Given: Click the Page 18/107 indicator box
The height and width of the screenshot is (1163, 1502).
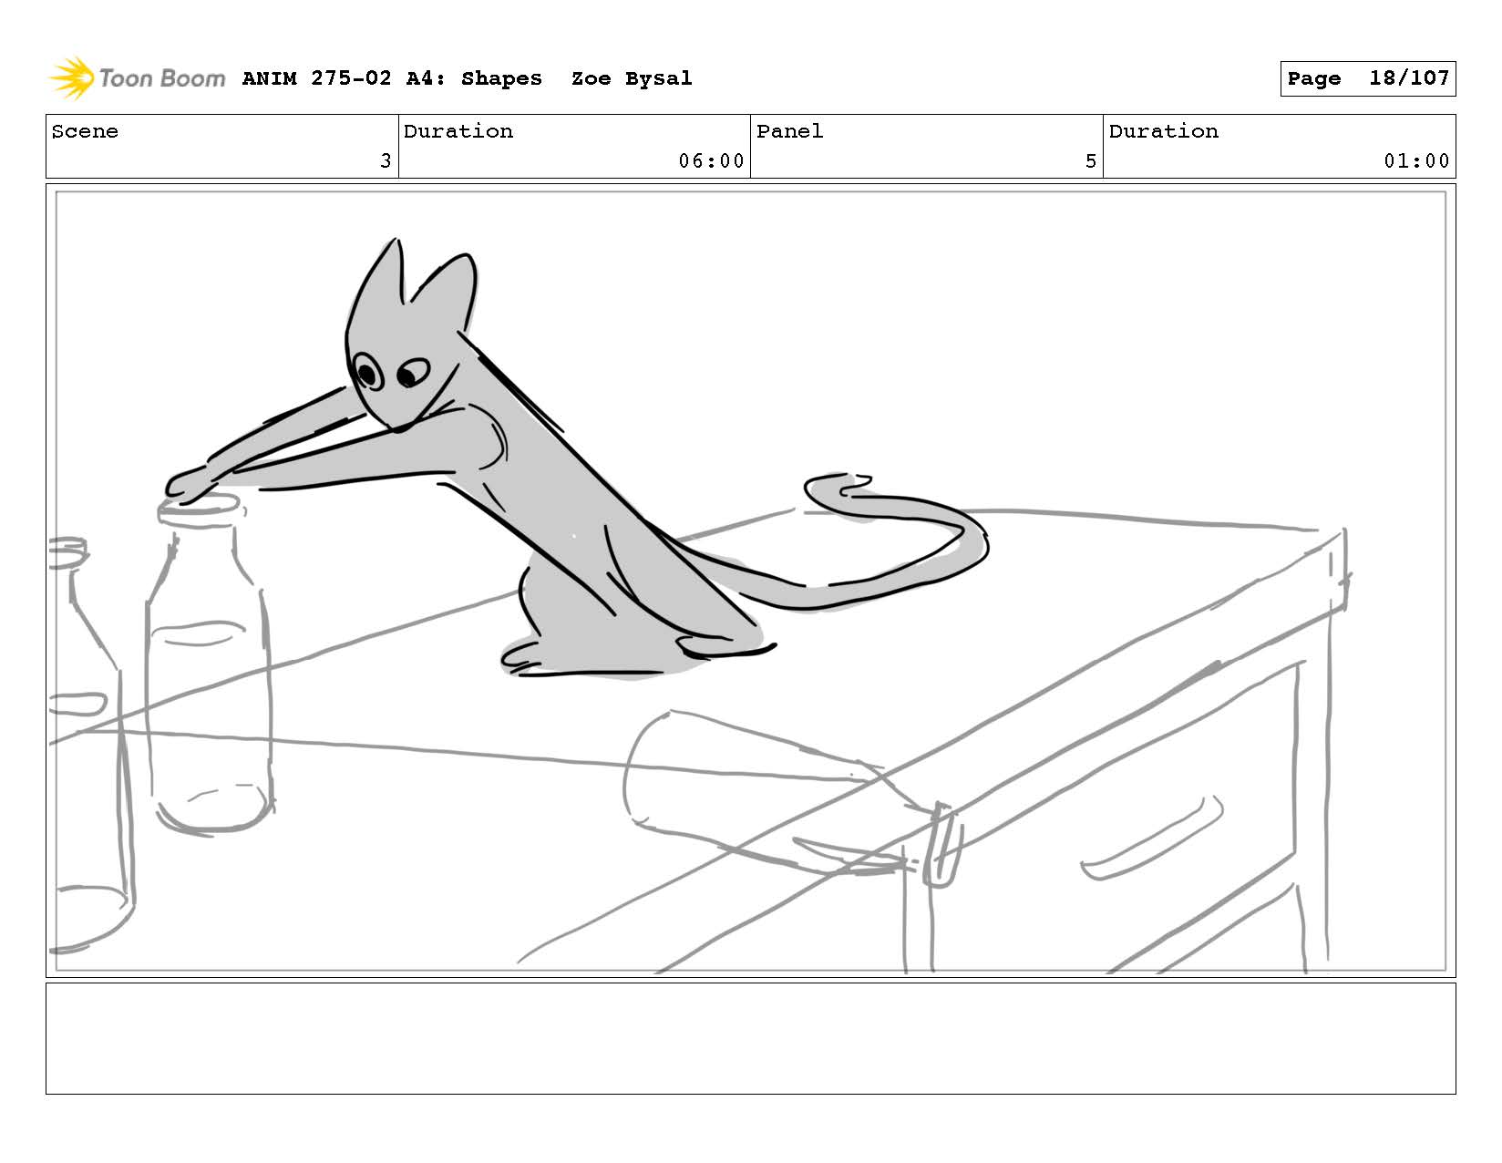Looking at the screenshot, I should coord(1367,78).
